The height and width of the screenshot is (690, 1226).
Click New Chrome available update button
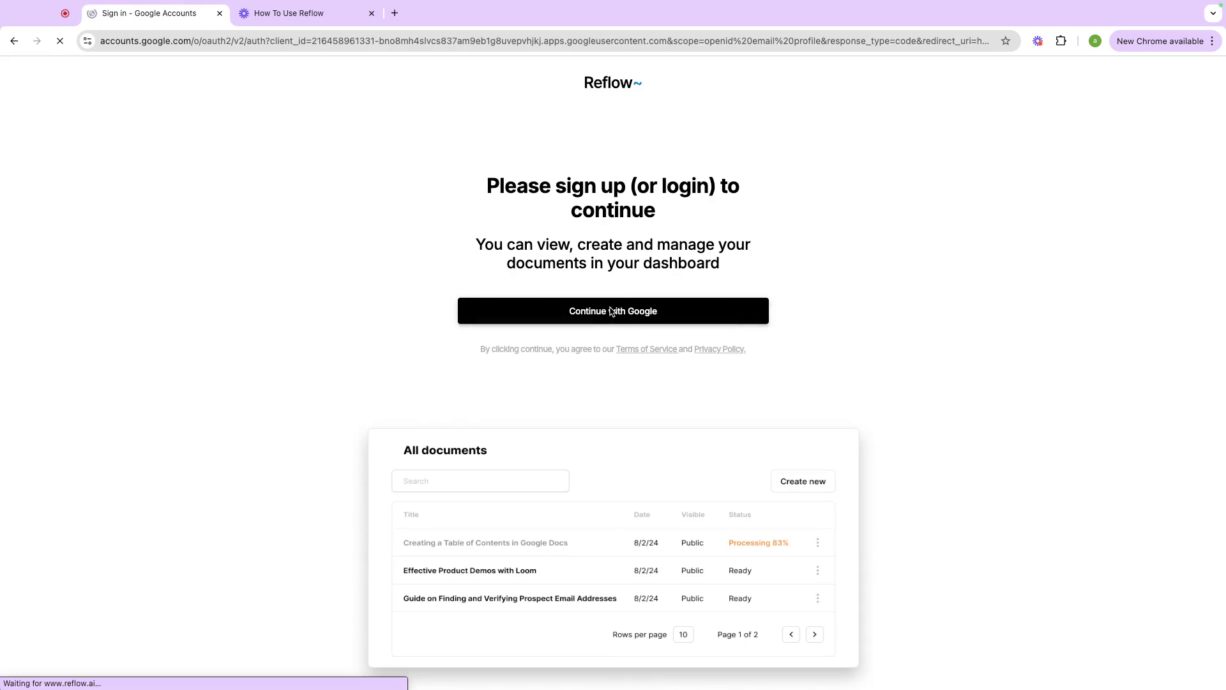tap(1160, 41)
